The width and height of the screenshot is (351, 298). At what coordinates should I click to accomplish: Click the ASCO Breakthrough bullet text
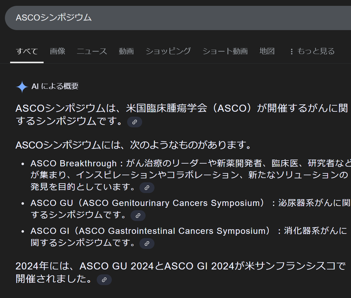click(x=73, y=163)
